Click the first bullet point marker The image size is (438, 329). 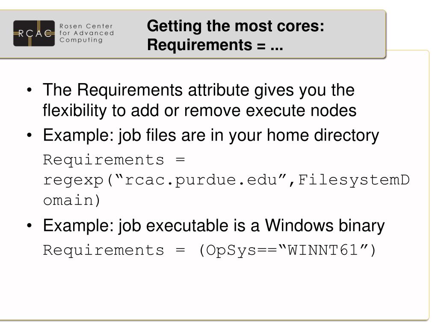[30, 90]
